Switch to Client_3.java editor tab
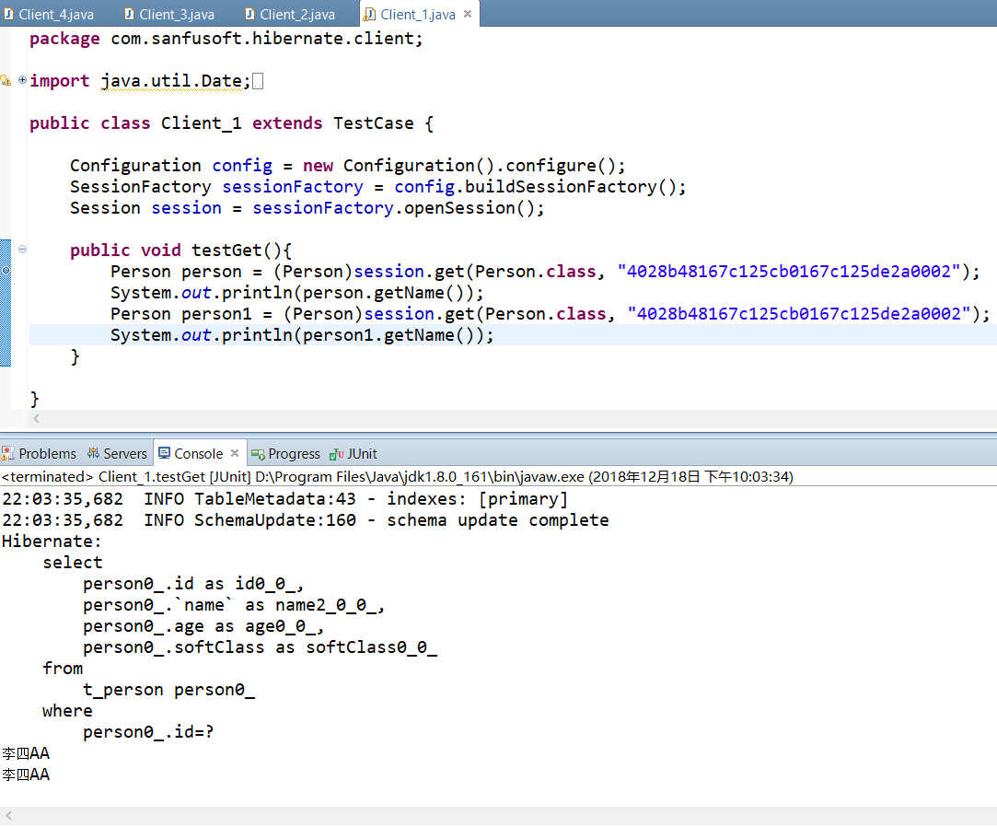The image size is (997, 827). (x=169, y=14)
